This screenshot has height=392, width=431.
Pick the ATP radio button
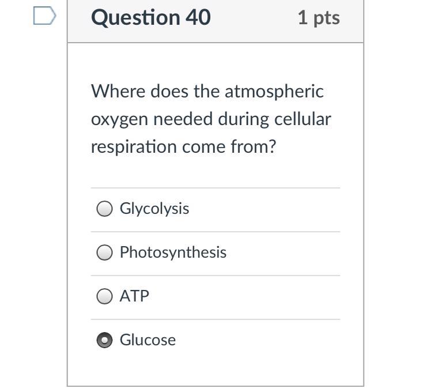(x=104, y=296)
